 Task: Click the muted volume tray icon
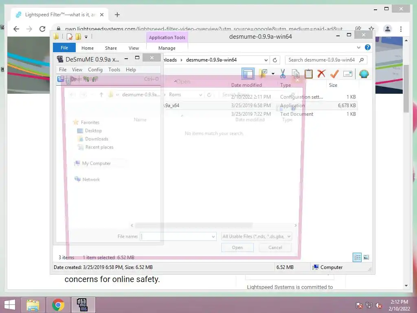(x=379, y=305)
